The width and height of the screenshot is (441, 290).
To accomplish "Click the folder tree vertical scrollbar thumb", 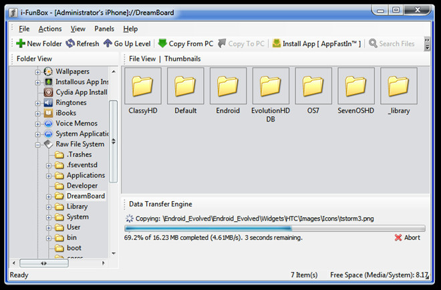I will point(114,142).
